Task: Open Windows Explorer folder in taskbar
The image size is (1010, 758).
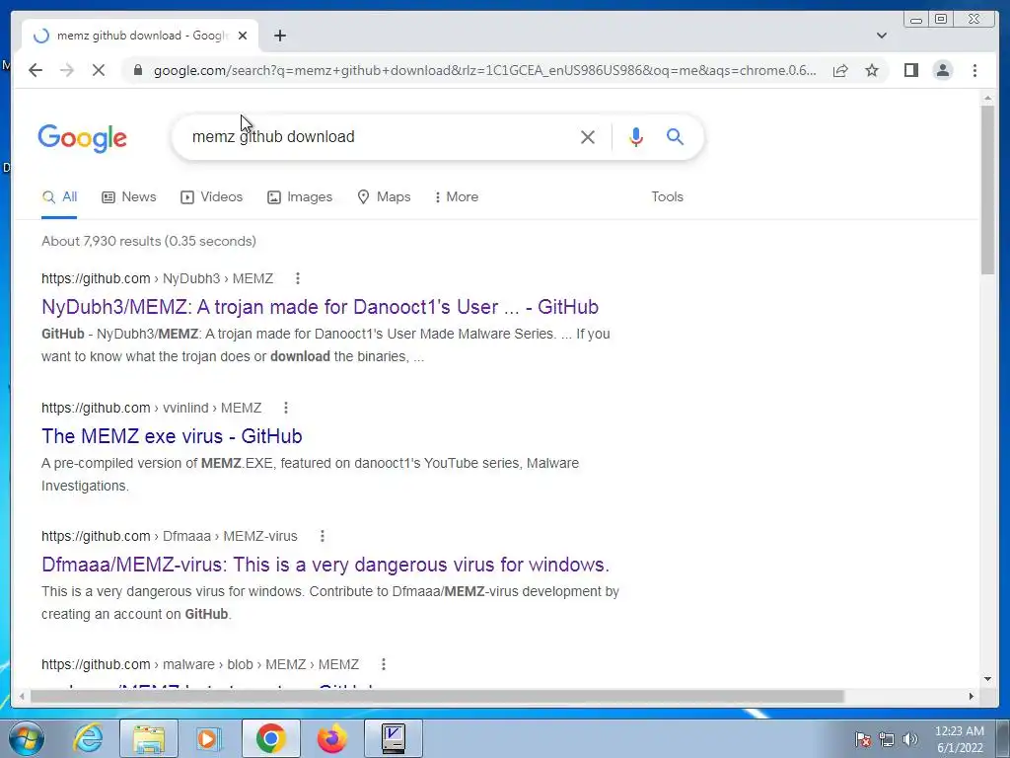Action: [149, 738]
